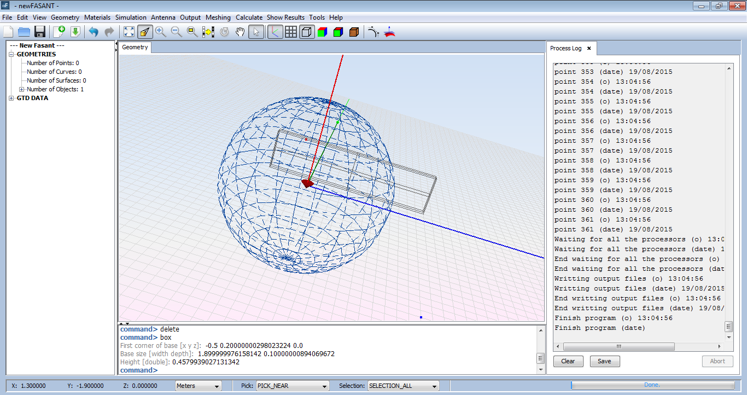The image size is (747, 395).
Task: Close the Process Log tab
Action: [589, 48]
